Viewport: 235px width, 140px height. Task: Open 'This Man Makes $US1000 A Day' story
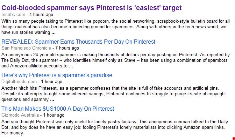[58, 109]
